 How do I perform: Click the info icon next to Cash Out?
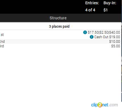pos(91,37)
